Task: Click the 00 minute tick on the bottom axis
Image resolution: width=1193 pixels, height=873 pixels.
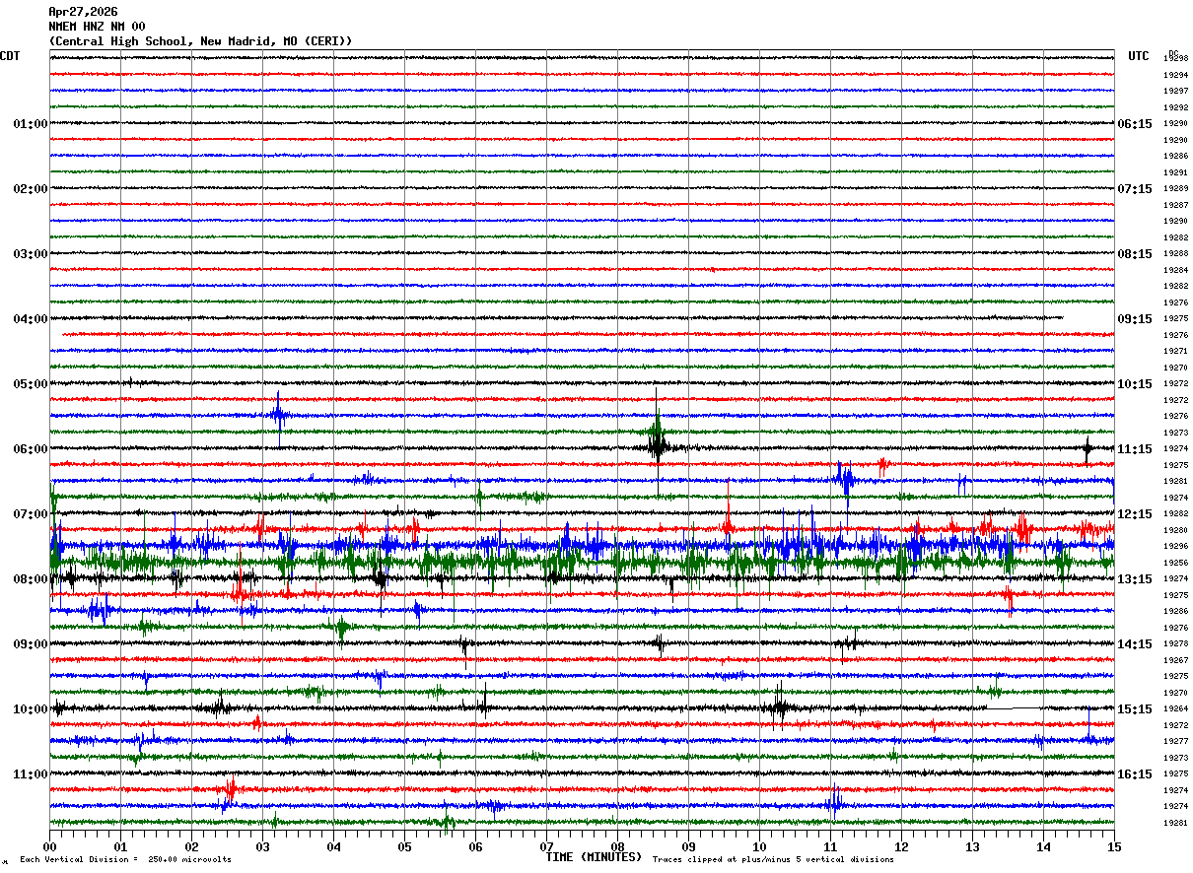Action: (49, 846)
